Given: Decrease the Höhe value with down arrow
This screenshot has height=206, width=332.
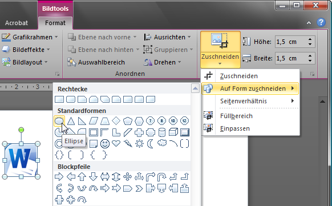Looking at the screenshot, I should [x=310, y=44].
